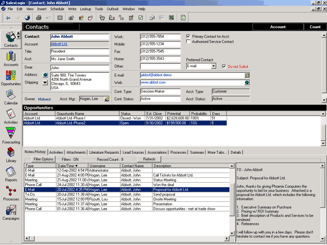Open Processes in the navigation bar
This screenshot has width=327, height=245.
pos(11,193)
